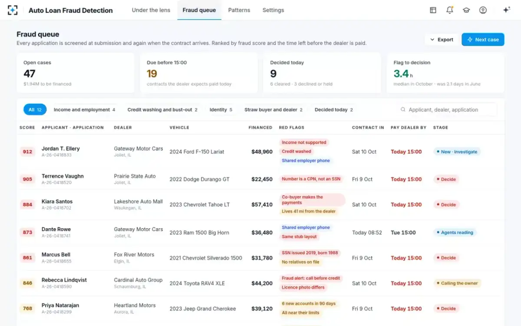Image resolution: width=521 pixels, height=326 pixels.
Task: Filter by Identity cases
Action: 221,110
